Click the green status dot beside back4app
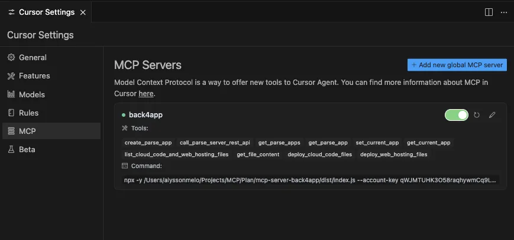Viewport: 514px width, 240px height. [124, 115]
